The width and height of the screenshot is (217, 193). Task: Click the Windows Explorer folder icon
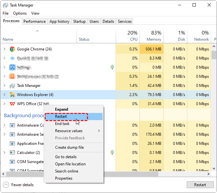12,95
